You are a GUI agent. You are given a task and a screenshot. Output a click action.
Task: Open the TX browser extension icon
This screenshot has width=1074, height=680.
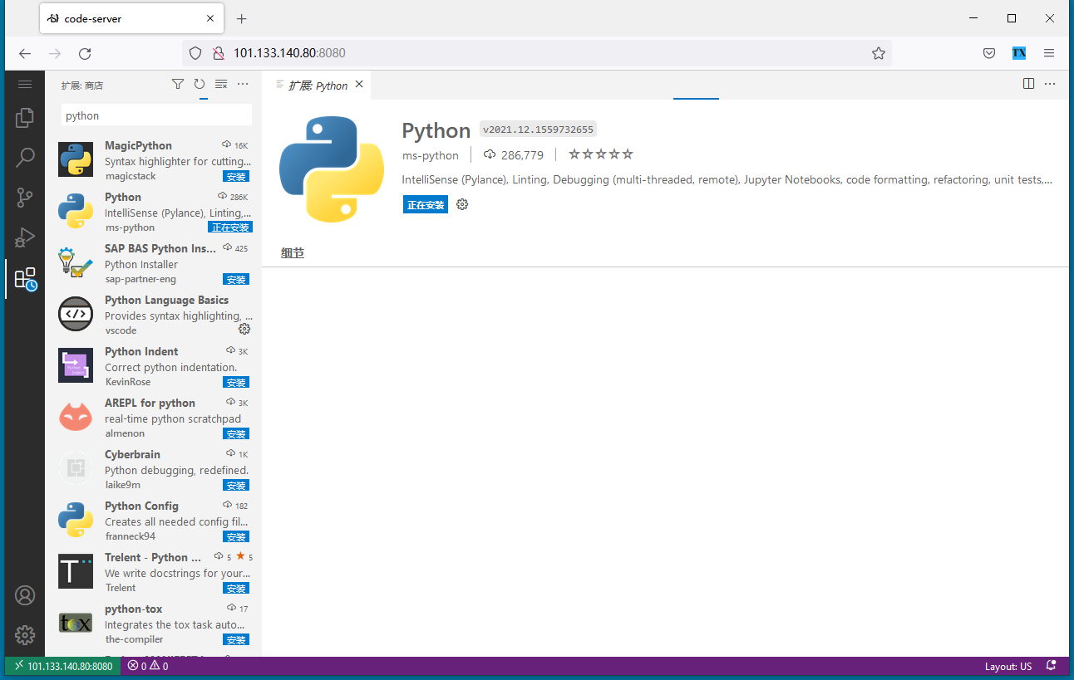[x=1019, y=53]
